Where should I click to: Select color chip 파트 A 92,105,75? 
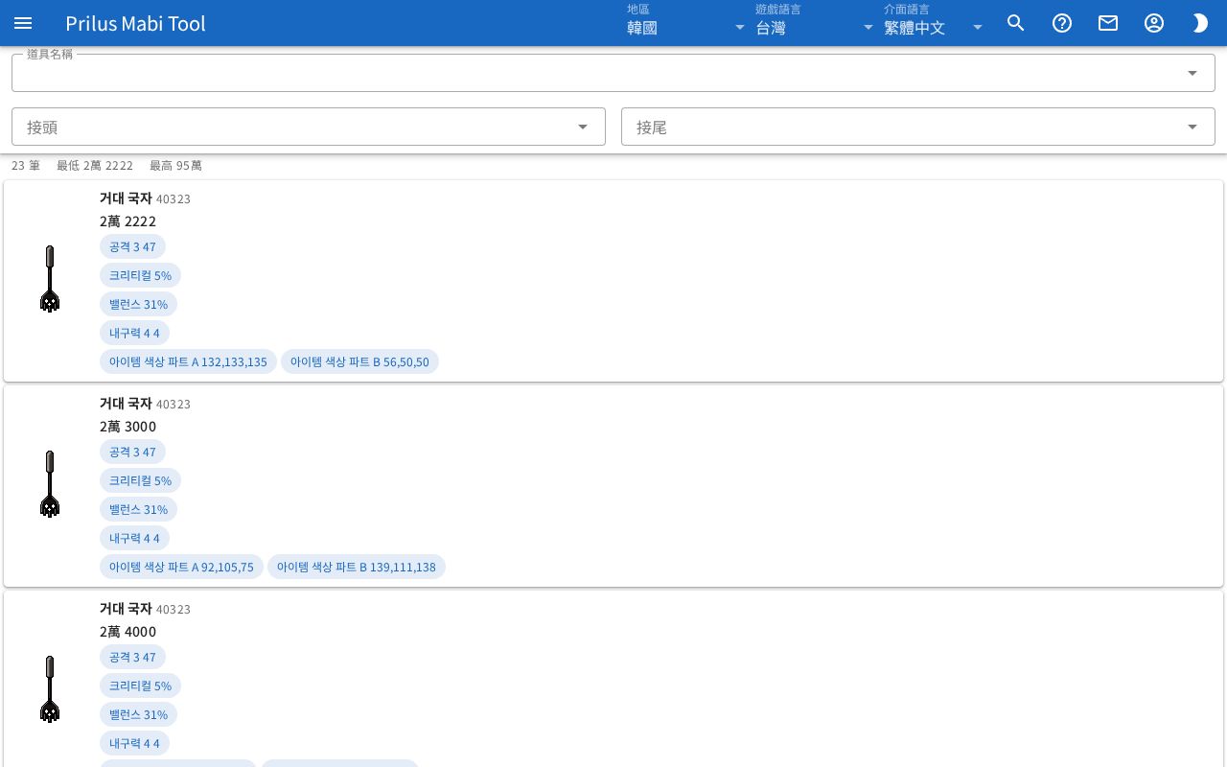pos(181,567)
